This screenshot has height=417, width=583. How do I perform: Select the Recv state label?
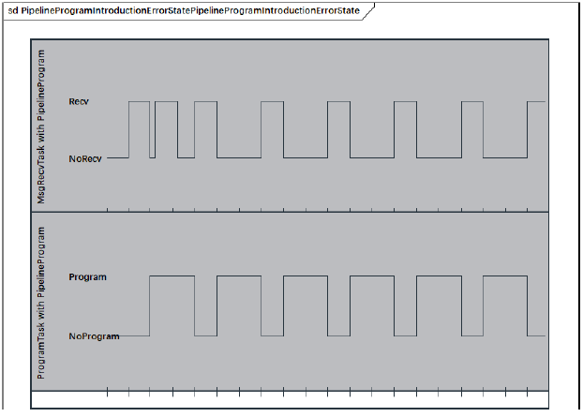click(80, 100)
